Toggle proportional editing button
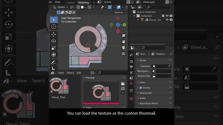This screenshot has height=125, width=223. point(89,7)
